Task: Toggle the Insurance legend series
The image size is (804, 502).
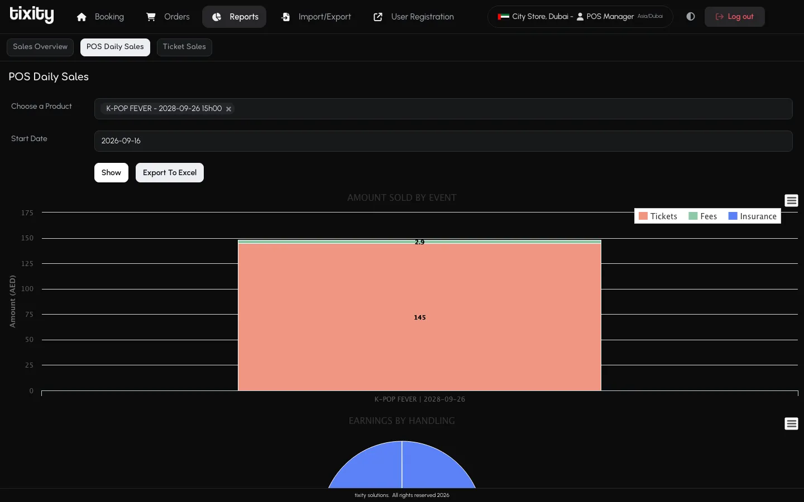Action: click(x=752, y=216)
